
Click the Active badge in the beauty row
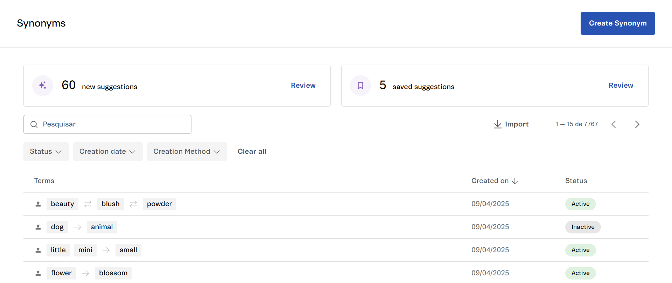581,204
